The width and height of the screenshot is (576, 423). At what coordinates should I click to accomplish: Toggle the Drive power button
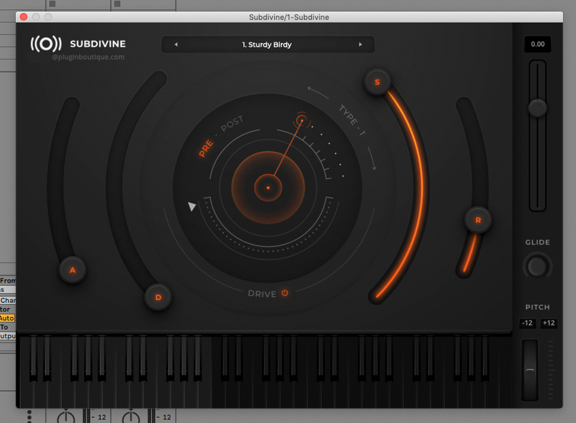[285, 293]
